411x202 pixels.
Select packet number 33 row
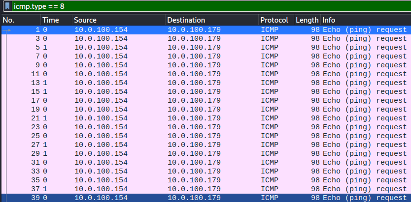[206, 171]
